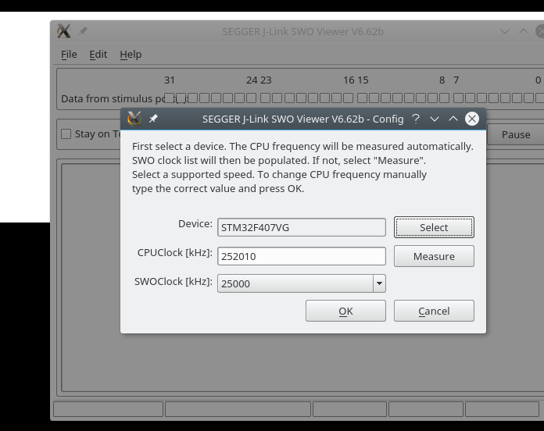
Task: Toggle stimulus port 15 checkbox
Action: pos(362,98)
